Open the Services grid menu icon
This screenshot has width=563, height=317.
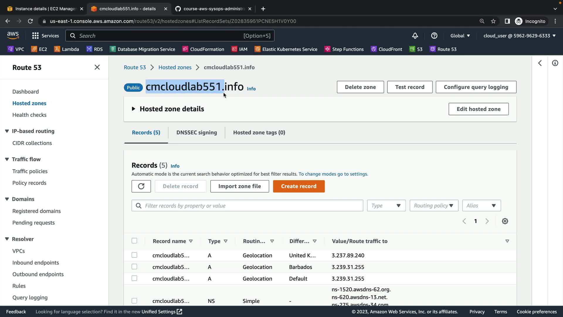pos(35,36)
